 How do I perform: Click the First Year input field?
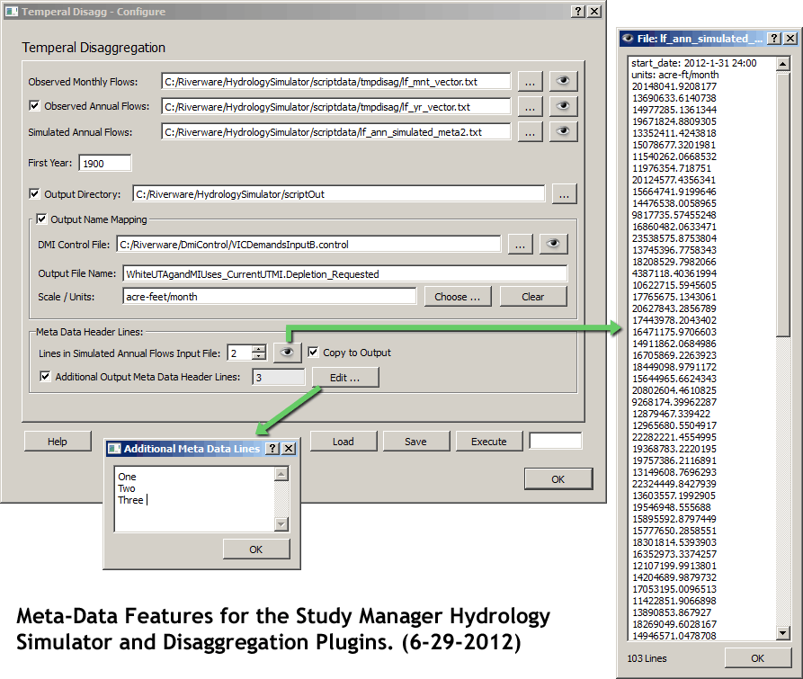tap(105, 163)
